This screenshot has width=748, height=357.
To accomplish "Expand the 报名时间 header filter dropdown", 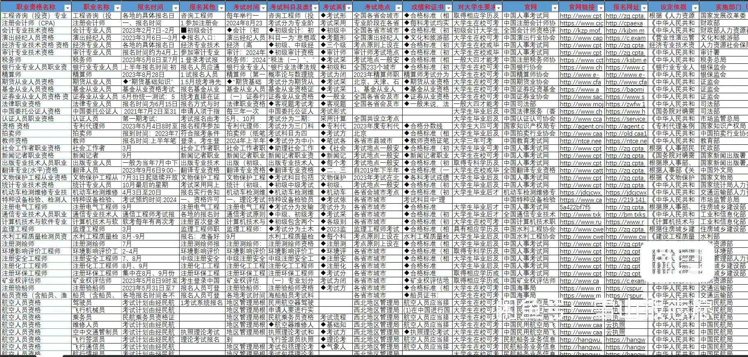I will 175,8.
